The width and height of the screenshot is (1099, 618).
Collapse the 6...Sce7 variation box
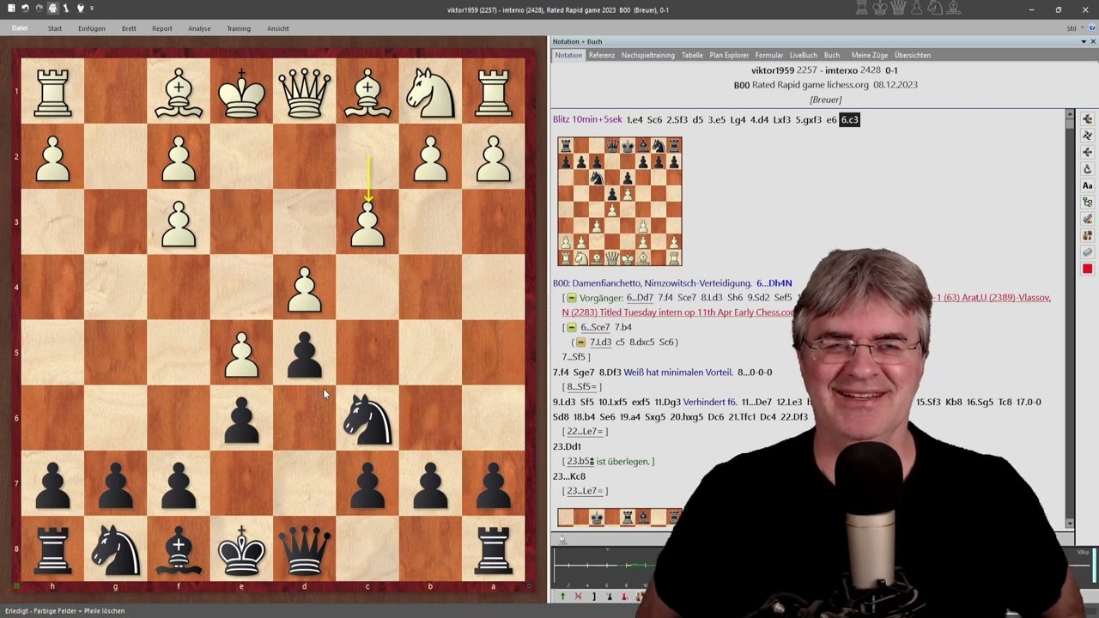pos(571,327)
